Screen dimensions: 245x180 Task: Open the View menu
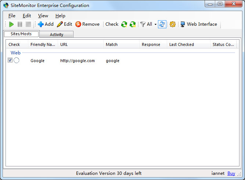pyautogui.click(x=43, y=16)
